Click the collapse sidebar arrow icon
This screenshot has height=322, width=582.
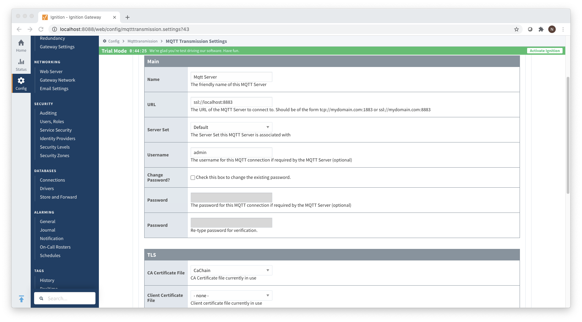21,299
